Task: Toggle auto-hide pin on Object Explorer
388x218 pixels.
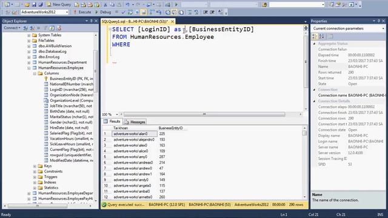Action: [92, 21]
